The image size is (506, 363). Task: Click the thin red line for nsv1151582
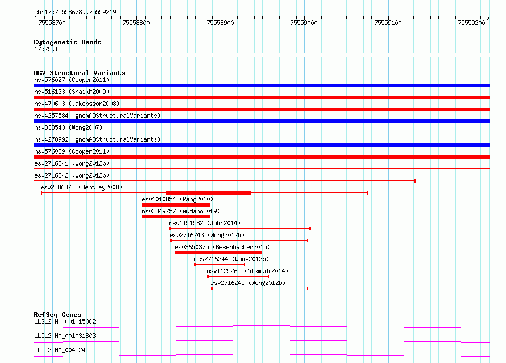click(240, 229)
